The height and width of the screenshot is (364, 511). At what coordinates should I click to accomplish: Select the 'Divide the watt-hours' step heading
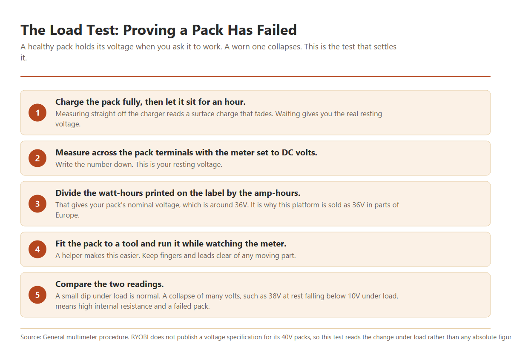point(178,193)
